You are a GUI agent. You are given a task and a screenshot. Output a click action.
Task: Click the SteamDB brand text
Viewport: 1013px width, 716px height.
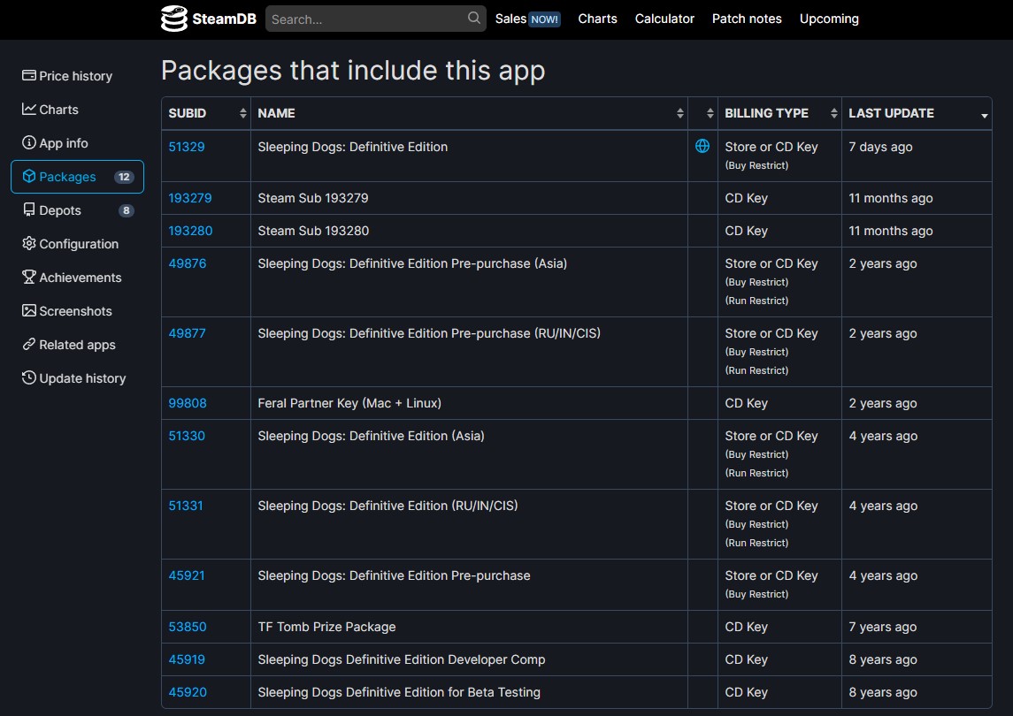(x=224, y=19)
